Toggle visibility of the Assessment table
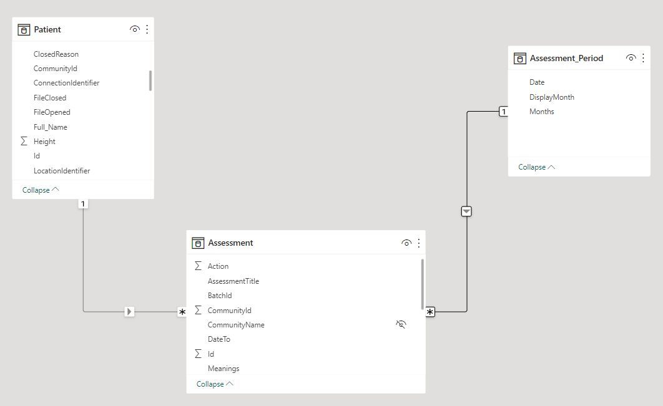This screenshot has width=663, height=406. point(406,243)
